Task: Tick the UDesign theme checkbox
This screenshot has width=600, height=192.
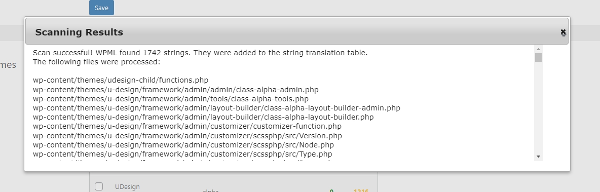Action: 99,186
